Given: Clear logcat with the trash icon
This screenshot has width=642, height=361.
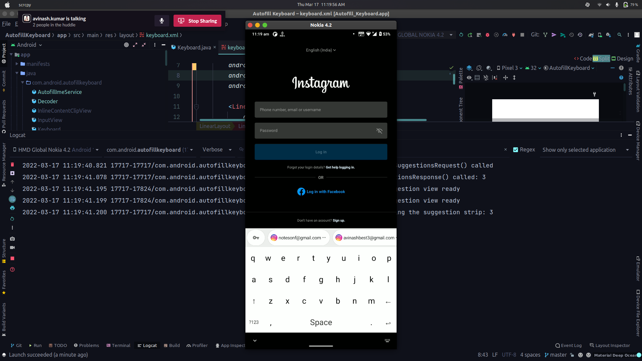Looking at the screenshot, I should coord(12,164).
